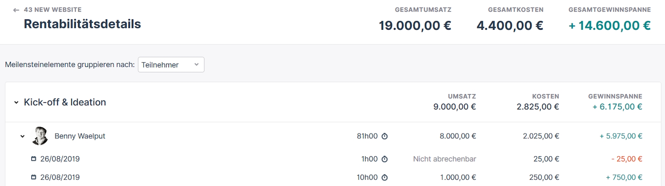Select the Benny Waelput participant name
665x186 pixels.
pyautogui.click(x=80, y=136)
